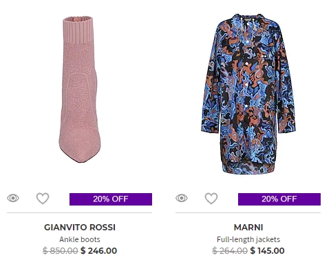Click the 20% OFF badge under the Marni jacket
Image resolution: width=331 pixels, height=260 pixels.
click(x=279, y=199)
